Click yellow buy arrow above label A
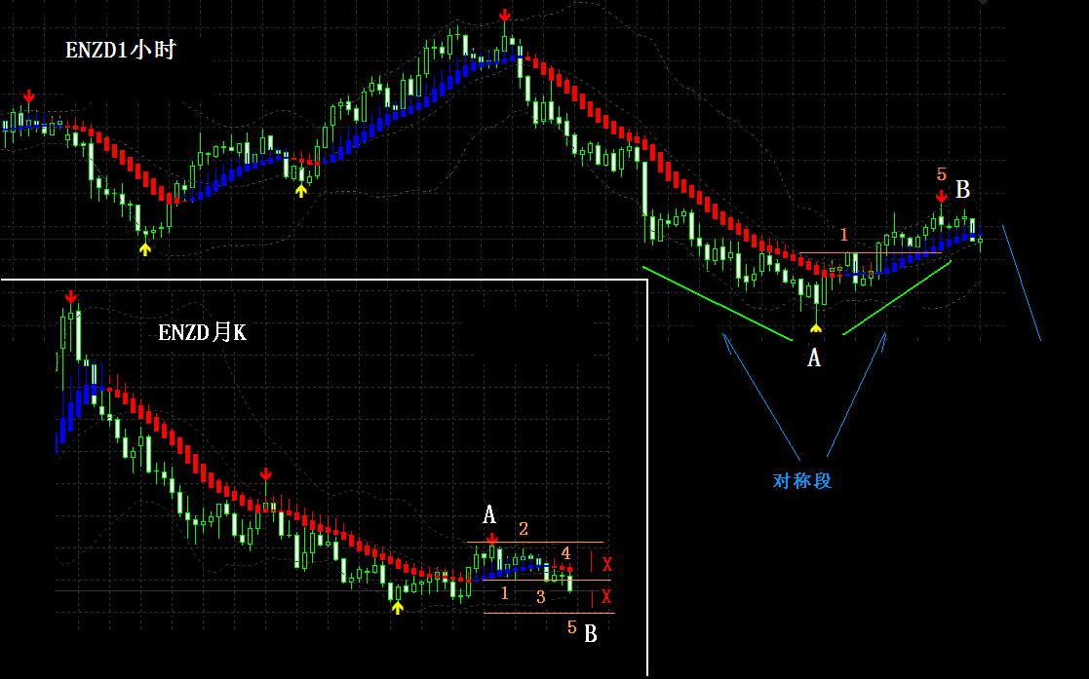The image size is (1089, 679). pyautogui.click(x=816, y=327)
